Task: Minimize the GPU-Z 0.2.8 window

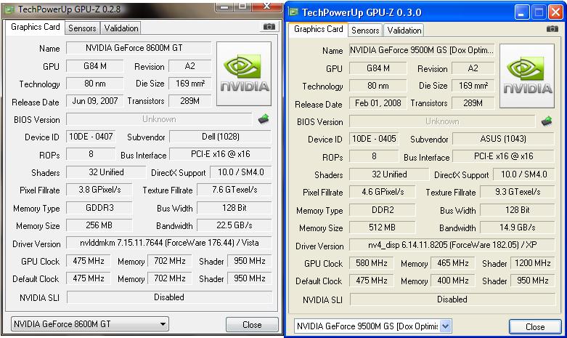Action: click(224, 7)
